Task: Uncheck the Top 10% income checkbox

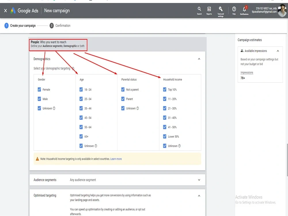Action: coord(164,90)
